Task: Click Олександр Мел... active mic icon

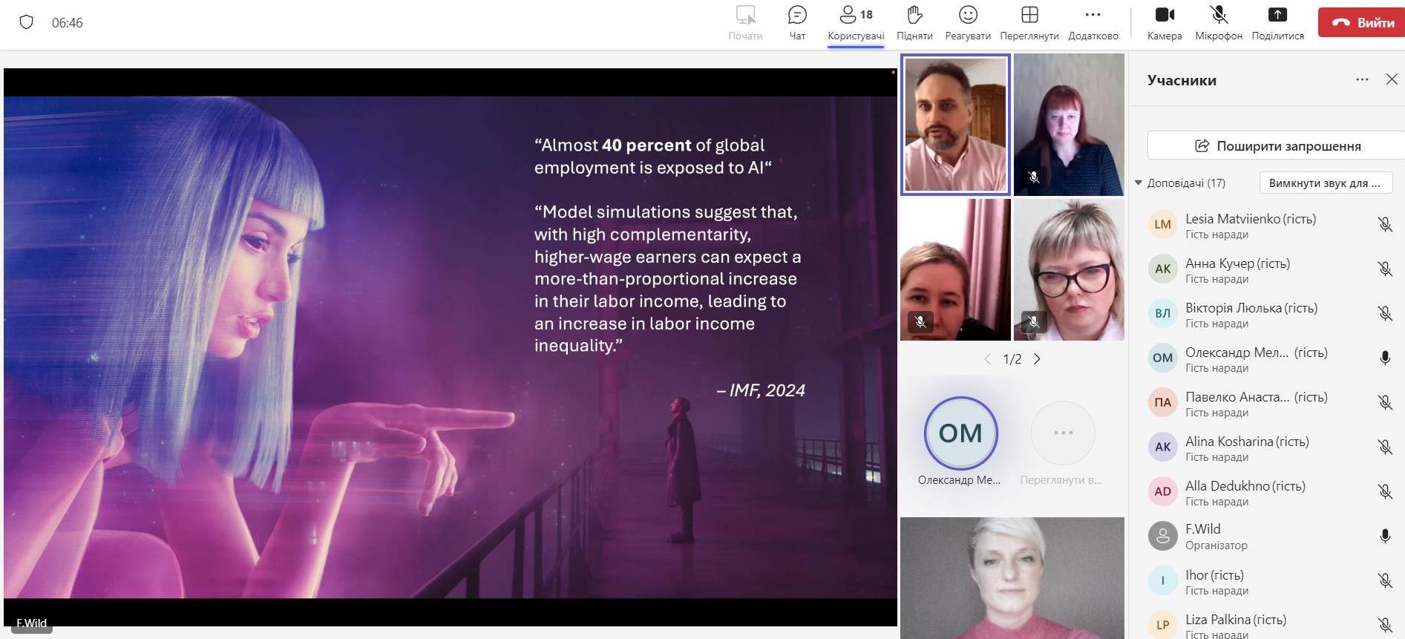Action: pyautogui.click(x=1385, y=358)
